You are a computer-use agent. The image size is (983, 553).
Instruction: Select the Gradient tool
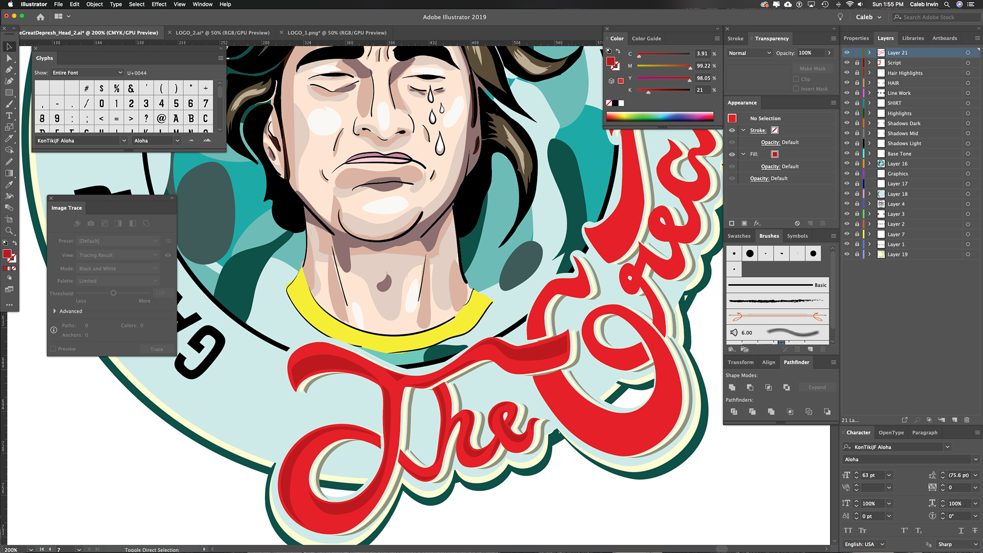pos(9,173)
